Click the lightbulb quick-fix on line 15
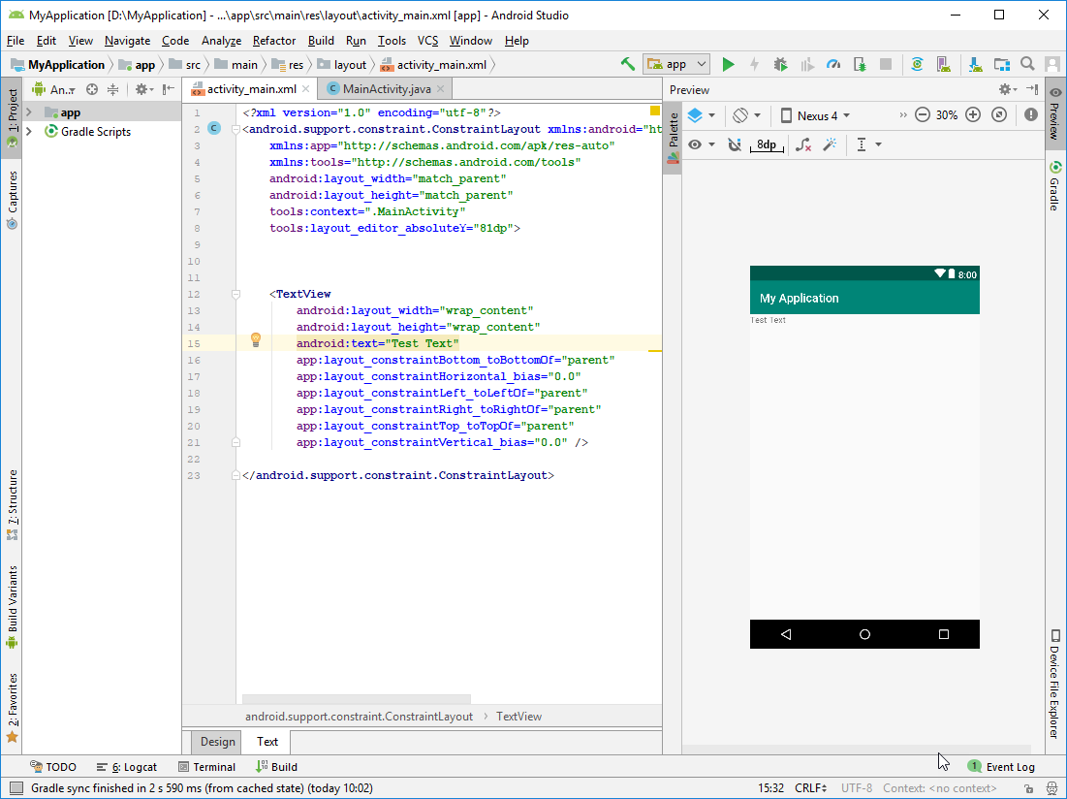Viewport: 1067px width, 799px height. tap(256, 339)
